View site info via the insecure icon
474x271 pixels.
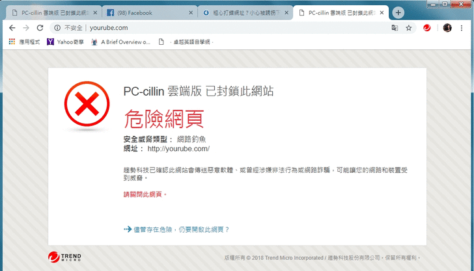pos(57,28)
